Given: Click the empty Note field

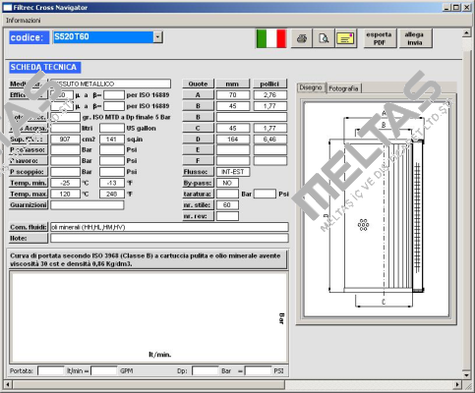Looking at the screenshot, I should pos(169,238).
